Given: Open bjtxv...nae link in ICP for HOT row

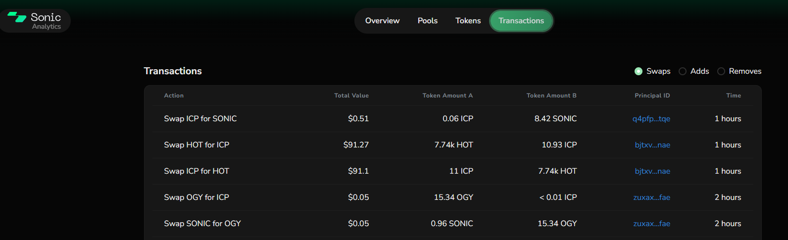Looking at the screenshot, I should [x=652, y=171].
